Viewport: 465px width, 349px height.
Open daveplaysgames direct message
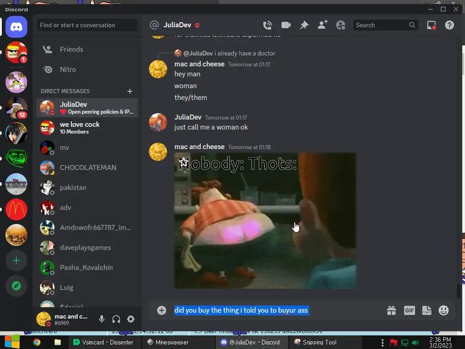coord(87,248)
